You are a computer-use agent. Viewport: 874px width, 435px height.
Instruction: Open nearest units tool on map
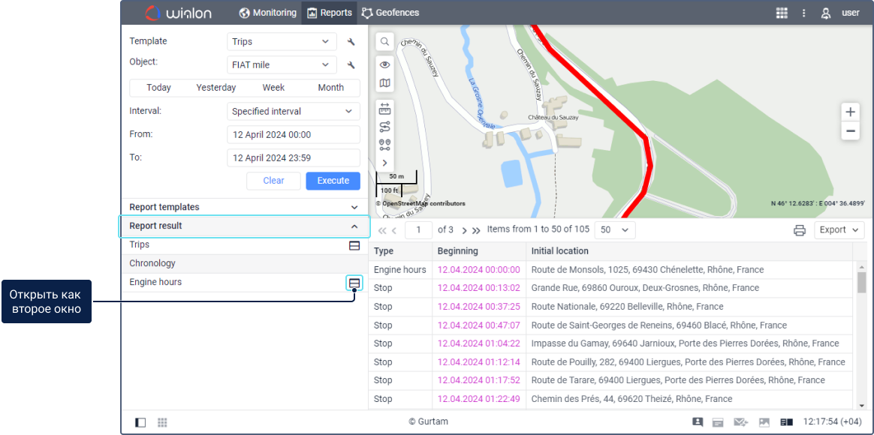pyautogui.click(x=384, y=145)
